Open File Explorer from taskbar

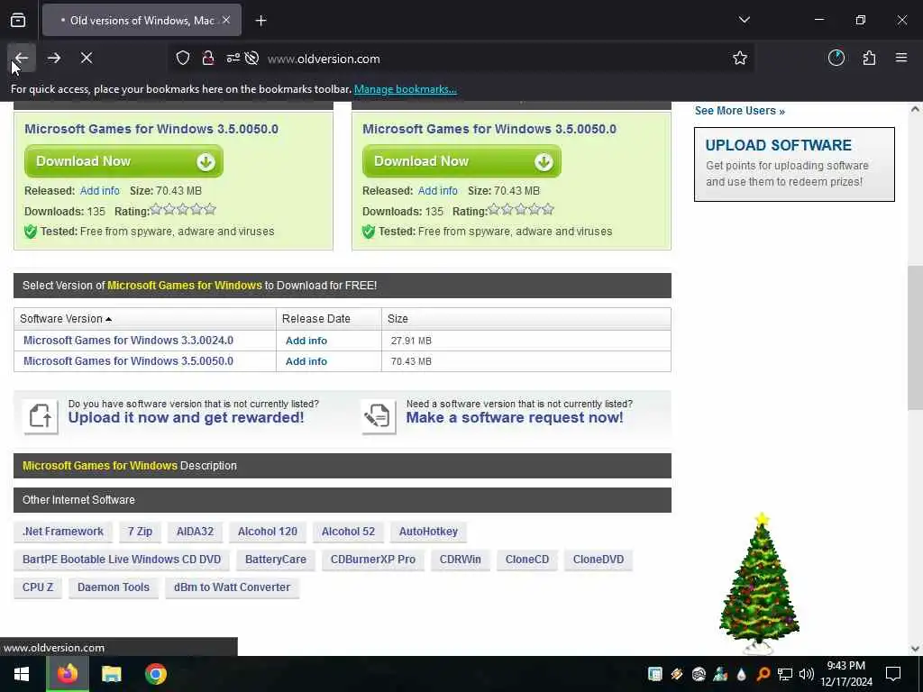pyautogui.click(x=111, y=674)
